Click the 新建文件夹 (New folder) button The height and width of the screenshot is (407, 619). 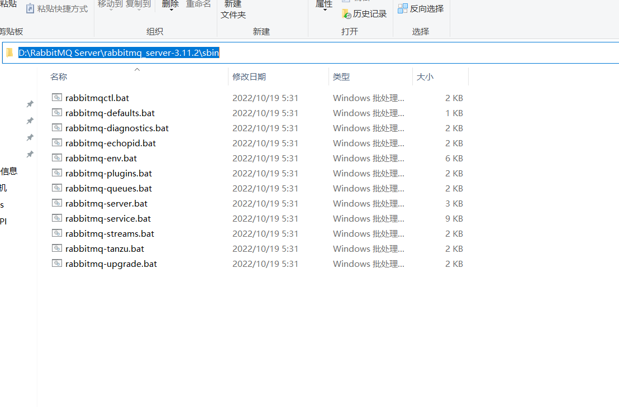pyautogui.click(x=233, y=9)
